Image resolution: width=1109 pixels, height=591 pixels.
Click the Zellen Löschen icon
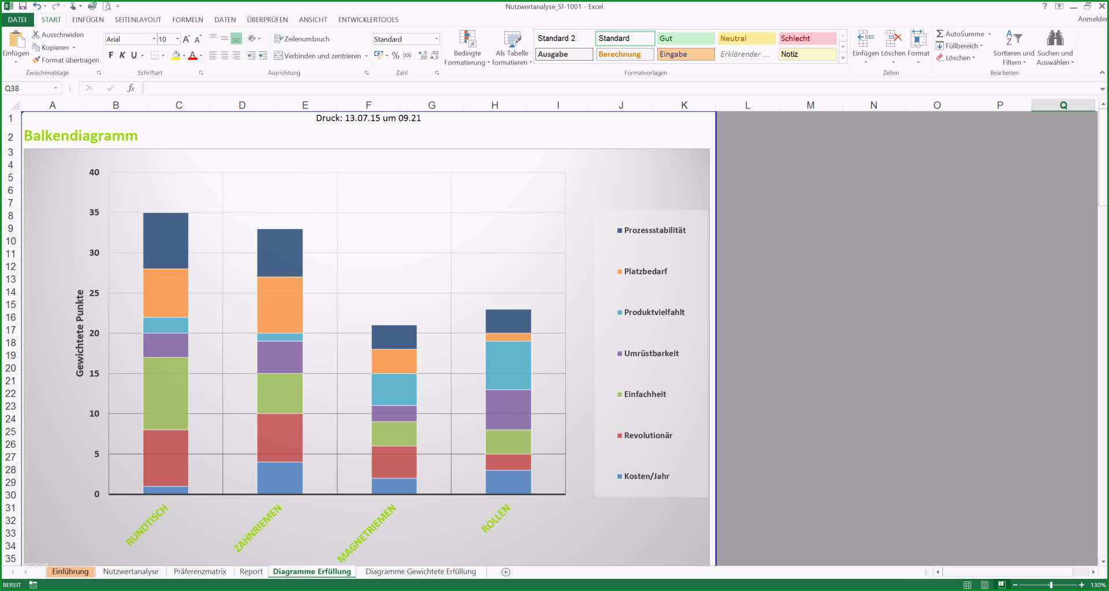(x=893, y=39)
